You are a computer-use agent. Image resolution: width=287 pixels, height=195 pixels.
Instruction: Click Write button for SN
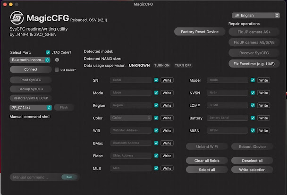click(x=167, y=80)
